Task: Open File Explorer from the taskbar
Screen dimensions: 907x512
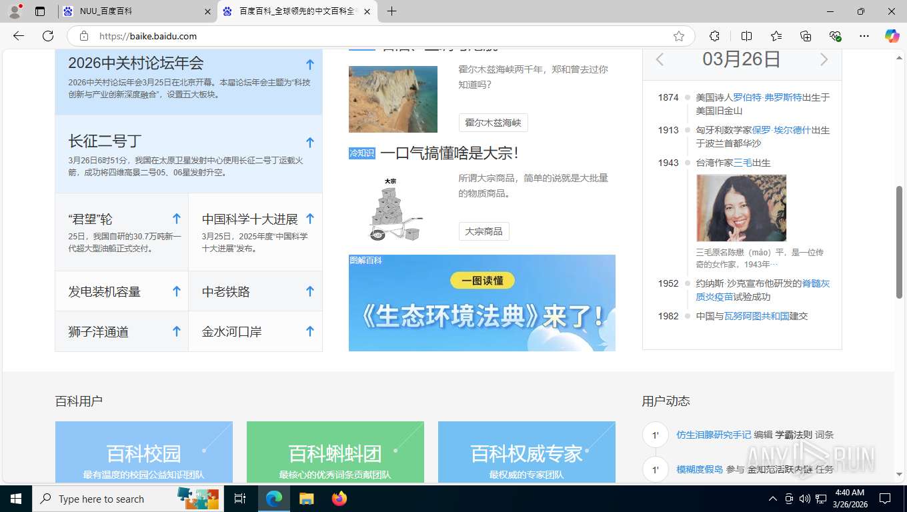Action: pyautogui.click(x=306, y=499)
